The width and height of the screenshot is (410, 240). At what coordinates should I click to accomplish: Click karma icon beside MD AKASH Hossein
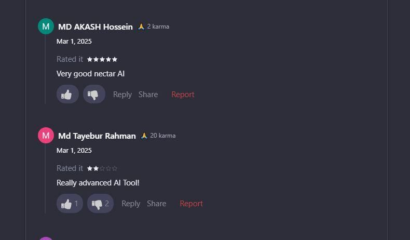coord(141,26)
